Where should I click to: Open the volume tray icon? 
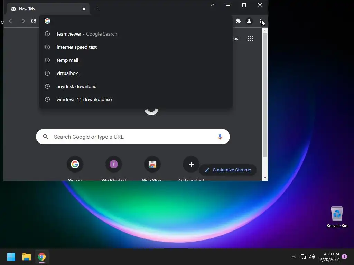312,257
